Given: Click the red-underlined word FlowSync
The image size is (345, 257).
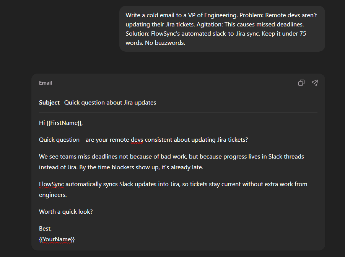Looking at the screenshot, I should click(51, 184).
